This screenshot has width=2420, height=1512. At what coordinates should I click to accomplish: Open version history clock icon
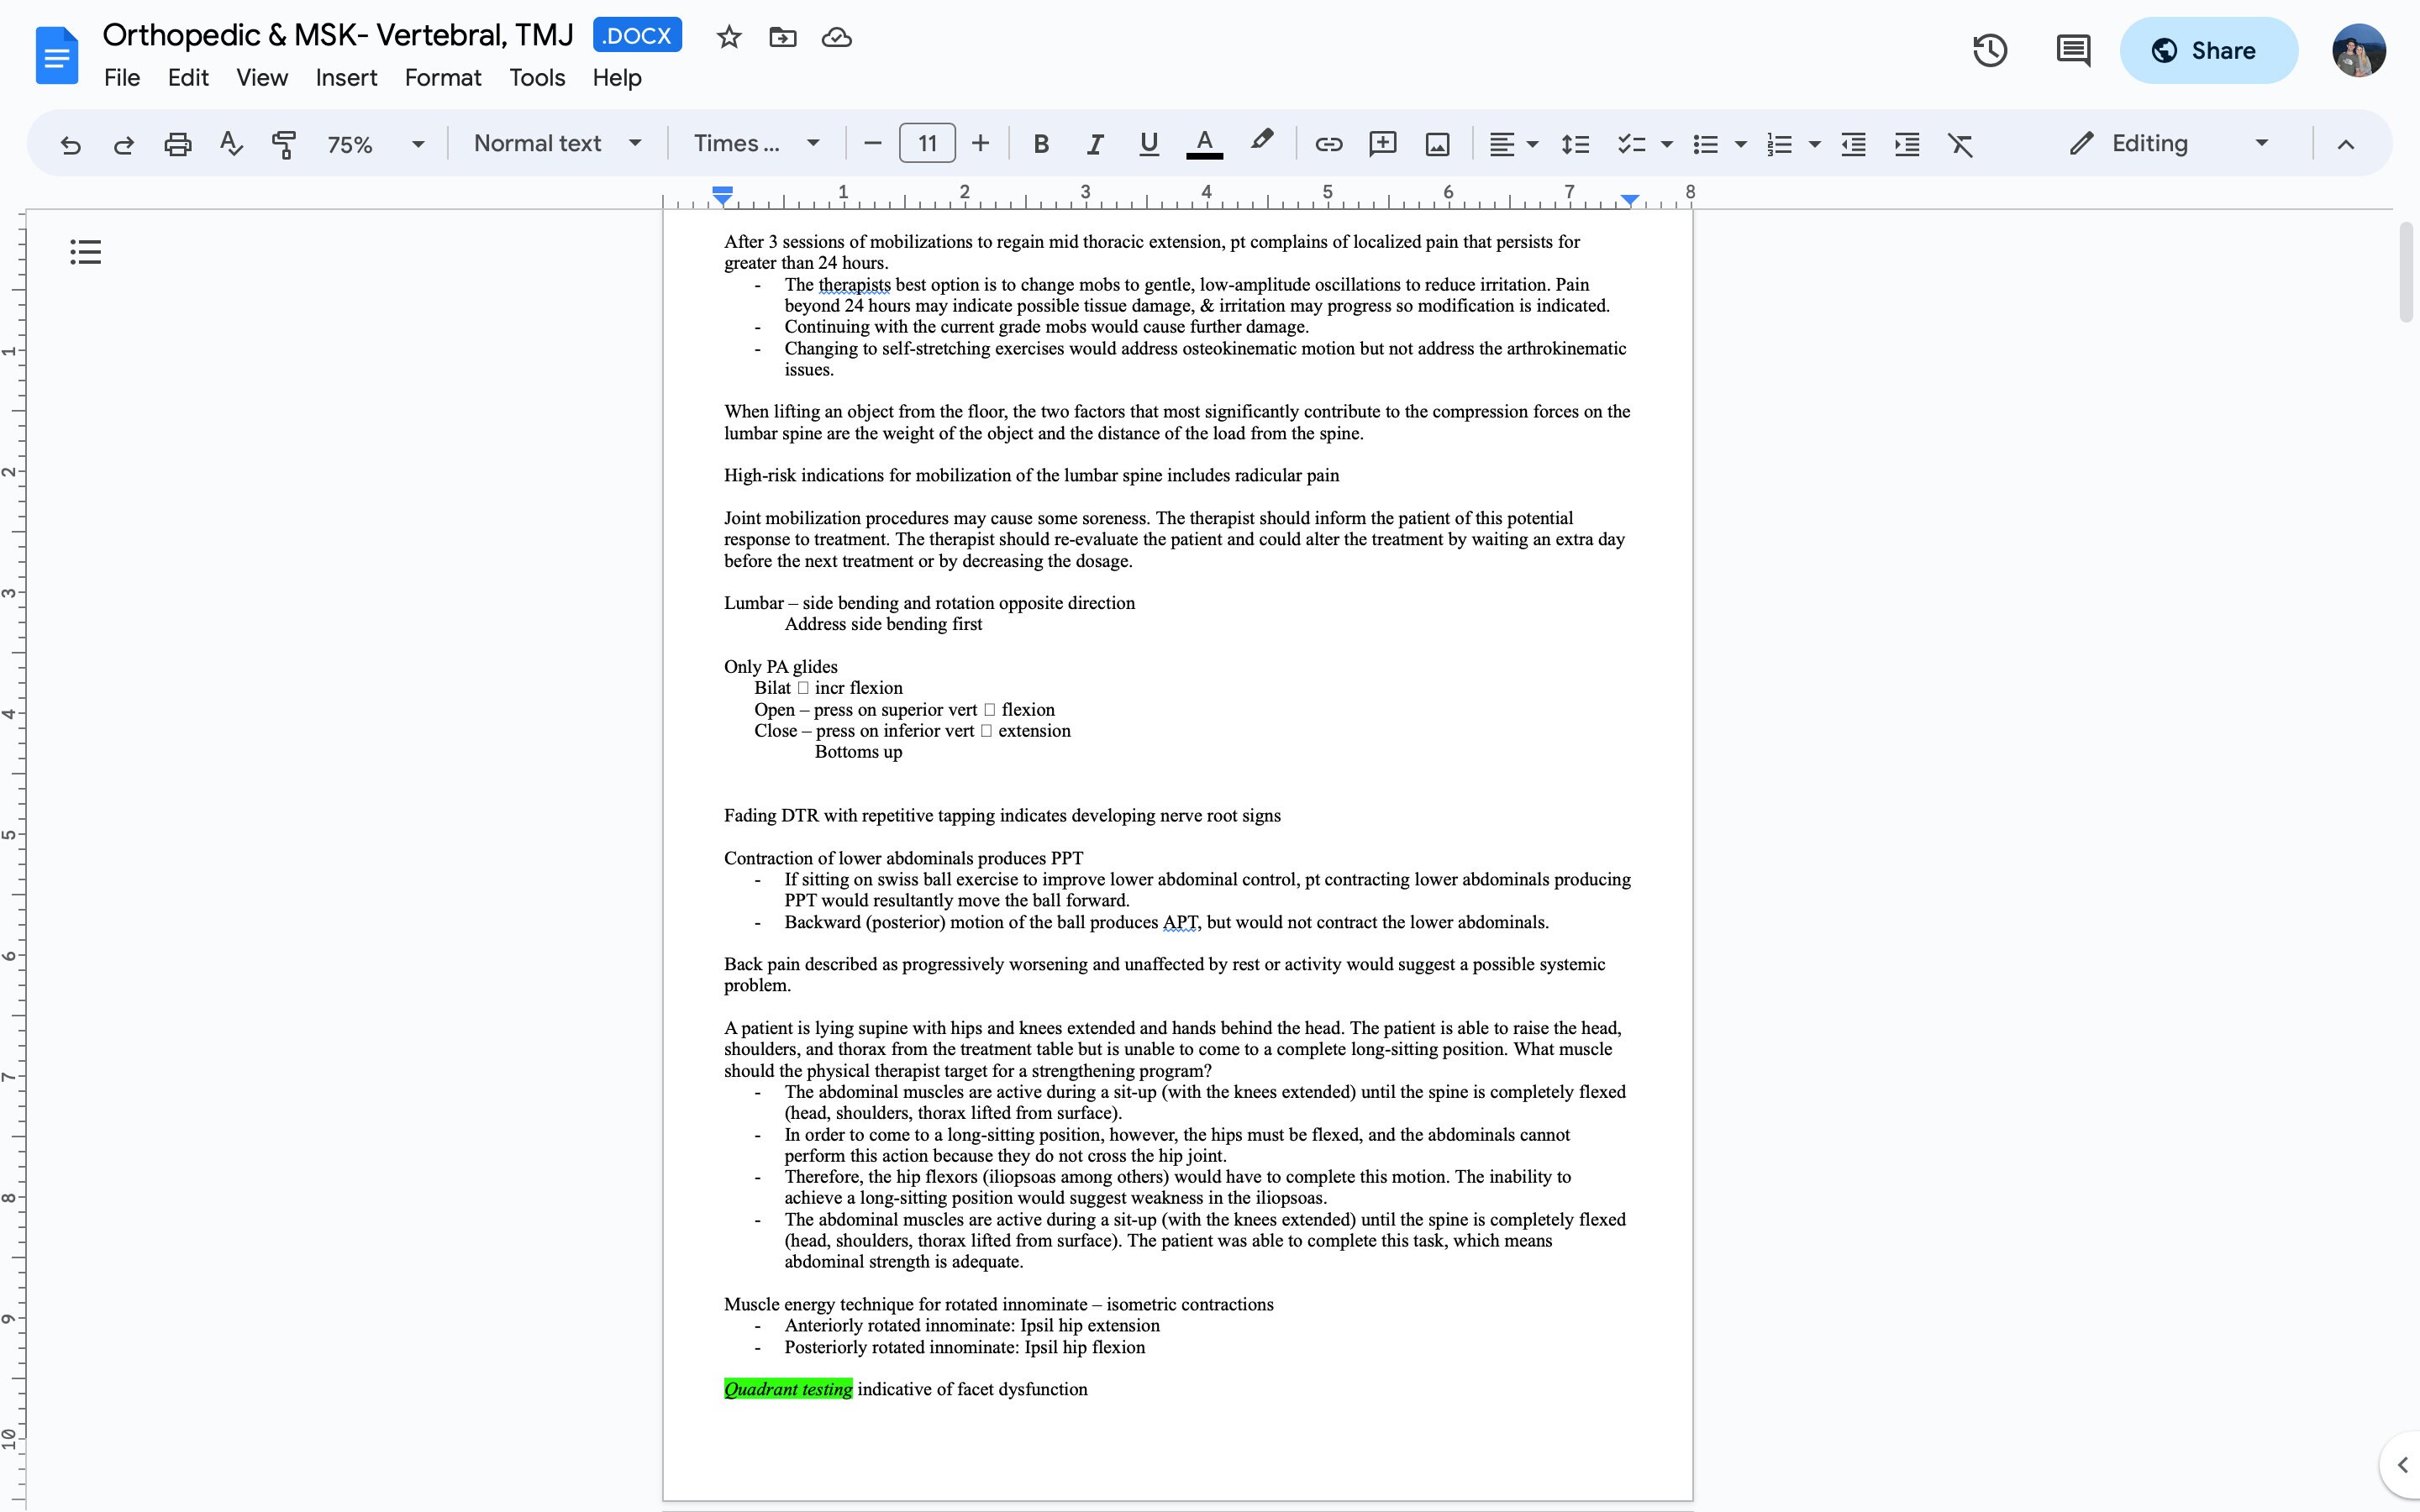(1988, 49)
